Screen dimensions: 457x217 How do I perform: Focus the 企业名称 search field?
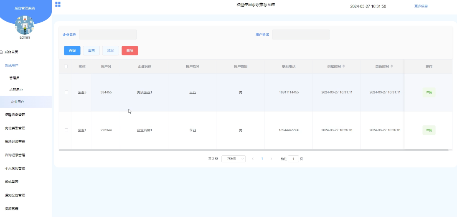click(108, 34)
